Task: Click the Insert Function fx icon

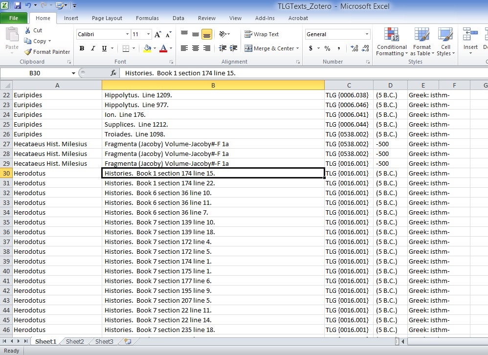Action: (x=113, y=73)
